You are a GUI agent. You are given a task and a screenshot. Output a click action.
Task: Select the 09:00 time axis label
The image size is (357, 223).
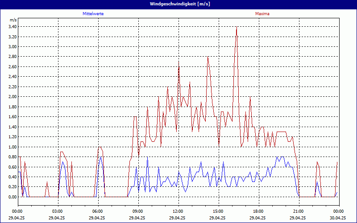pos(138,211)
